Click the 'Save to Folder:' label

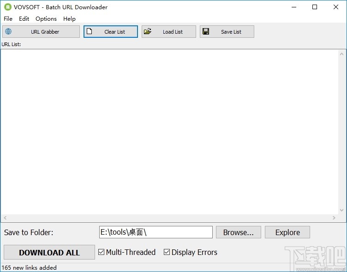(x=29, y=232)
